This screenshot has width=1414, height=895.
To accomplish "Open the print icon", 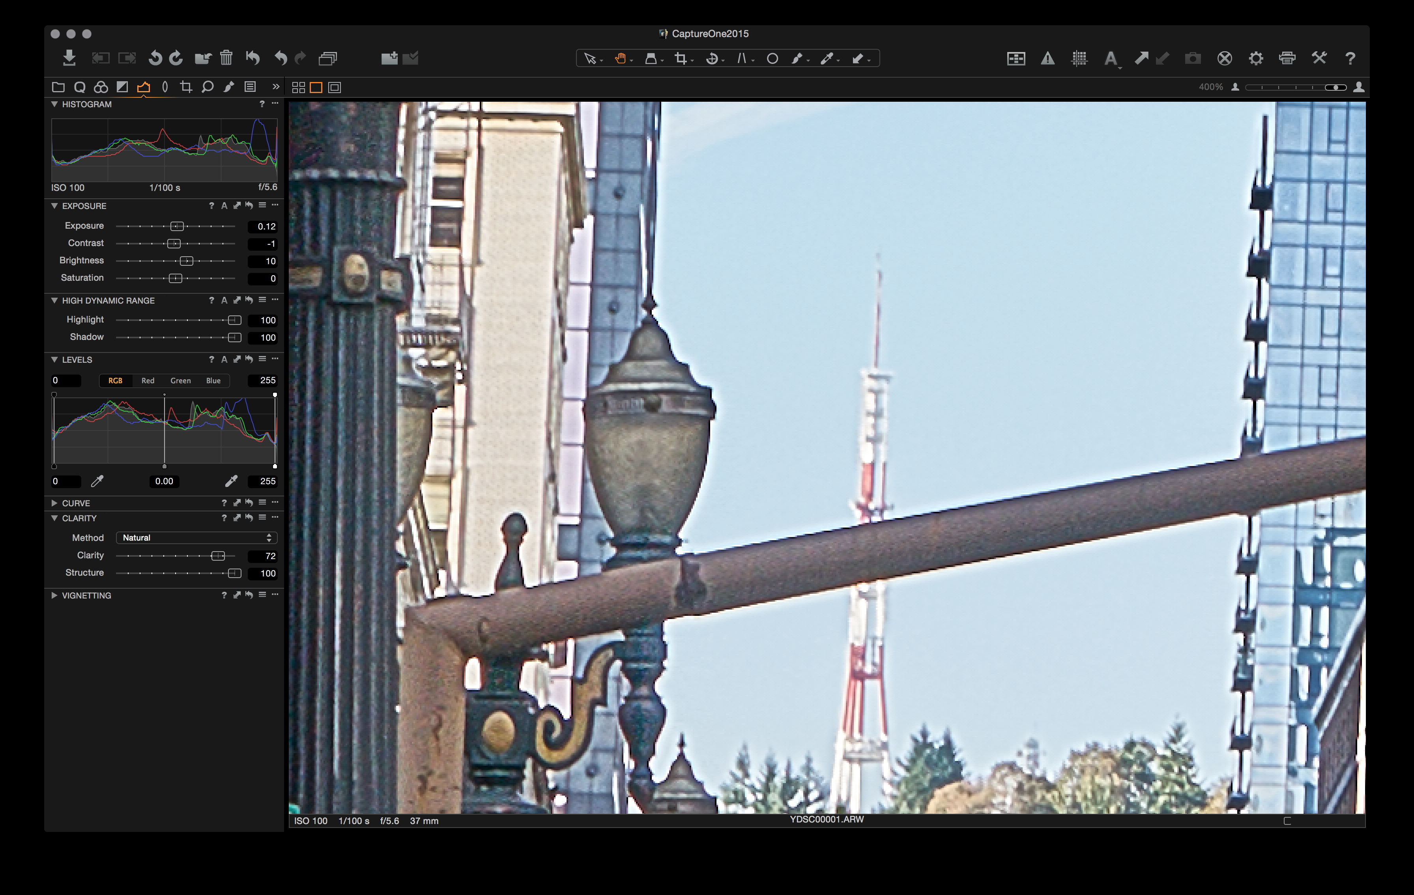I will pos(1287,58).
